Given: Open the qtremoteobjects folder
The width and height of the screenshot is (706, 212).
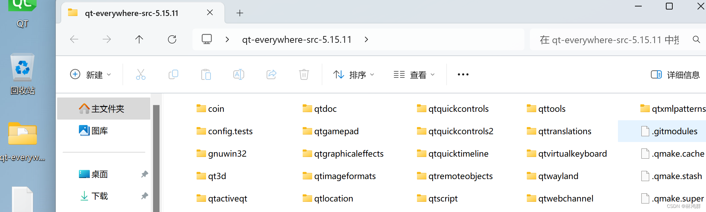Looking at the screenshot, I should (455, 176).
